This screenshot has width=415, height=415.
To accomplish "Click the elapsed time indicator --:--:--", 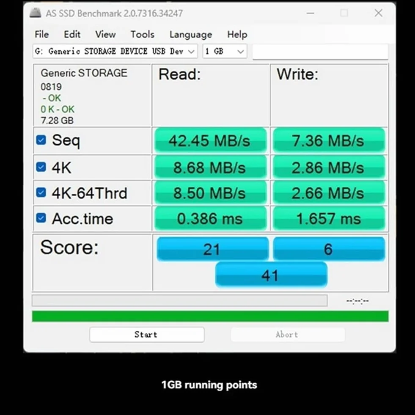I will click(357, 301).
